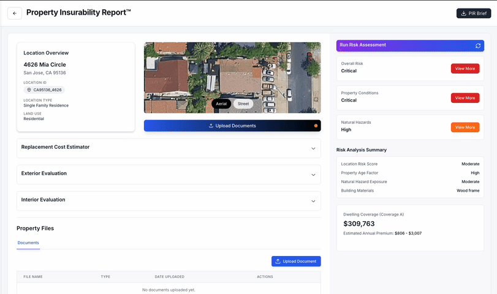View more on Natural Hazards
This screenshot has width=497, height=294.
[465, 127]
